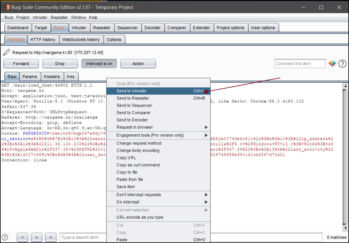349x243 pixels.
Task: Open the Project menu
Action: [23, 17]
